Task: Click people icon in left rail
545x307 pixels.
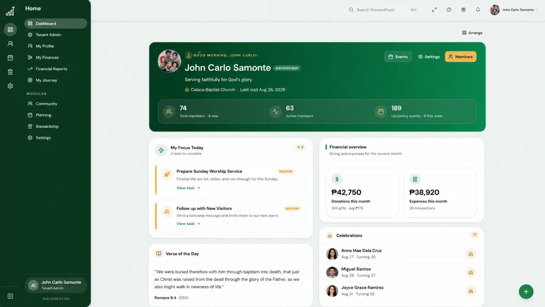Action: pyautogui.click(x=10, y=44)
